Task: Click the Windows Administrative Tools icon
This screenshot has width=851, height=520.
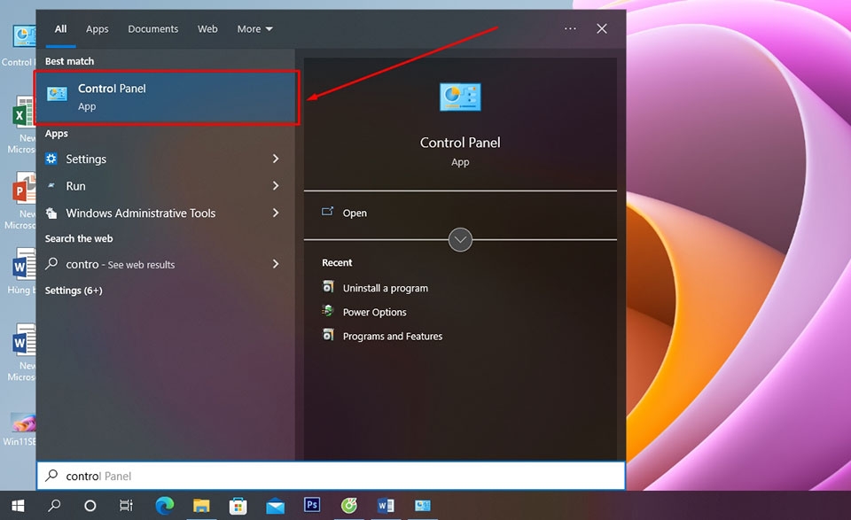Action: pyautogui.click(x=51, y=213)
